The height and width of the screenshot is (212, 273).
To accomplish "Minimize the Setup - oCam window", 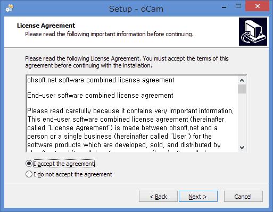I will coord(224,7).
